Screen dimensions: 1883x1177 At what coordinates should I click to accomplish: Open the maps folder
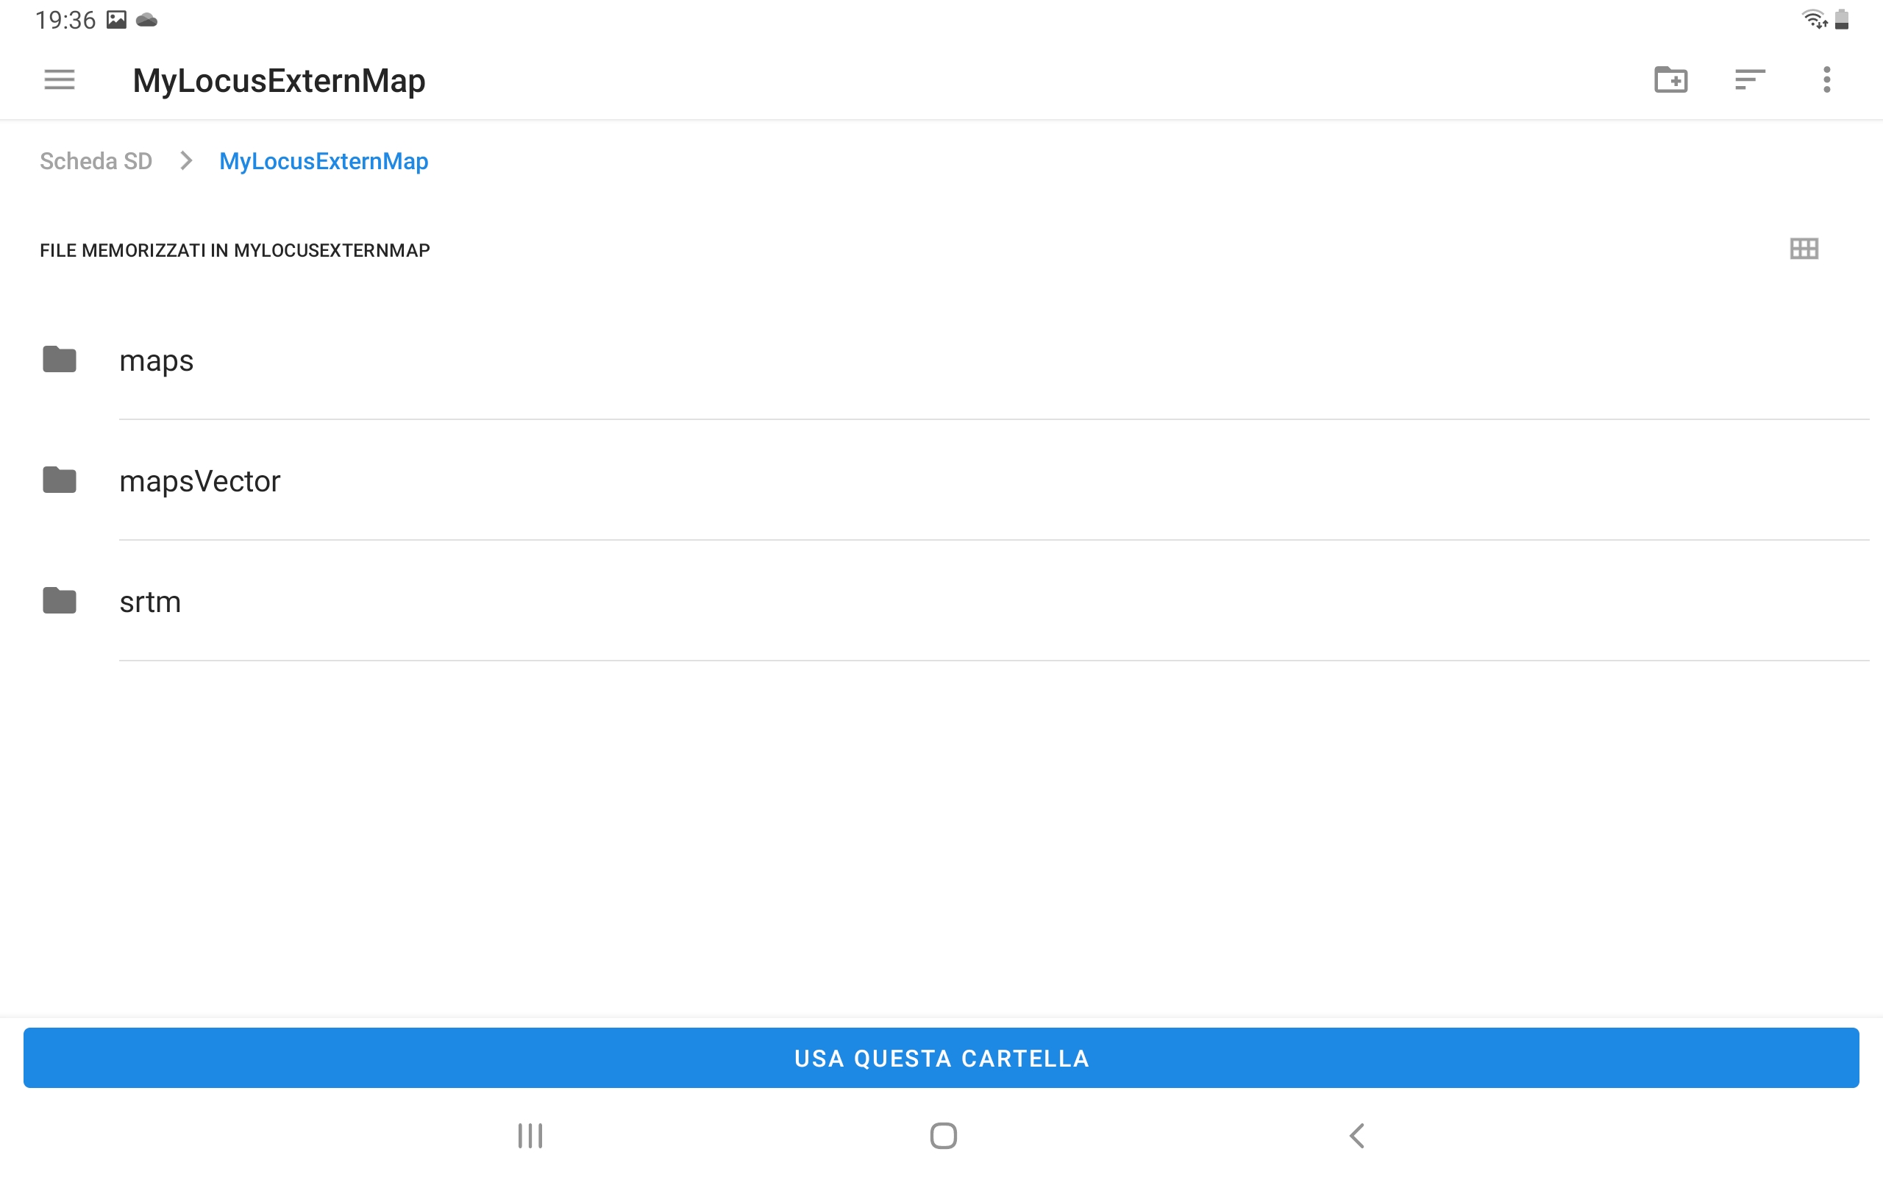coord(157,360)
